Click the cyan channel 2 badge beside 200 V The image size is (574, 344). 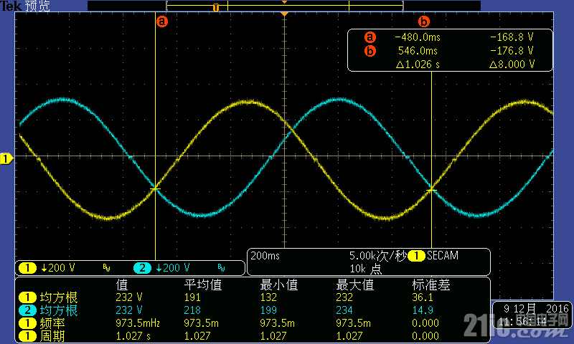coord(142,268)
